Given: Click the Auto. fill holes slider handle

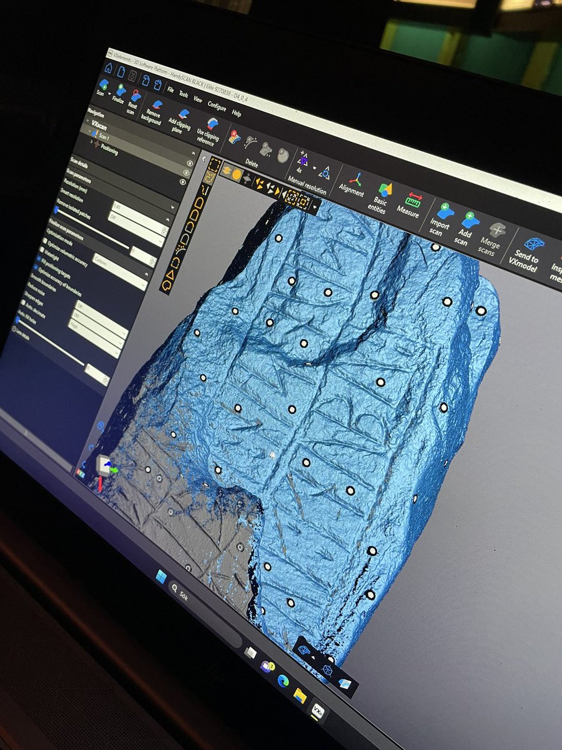Looking at the screenshot, I should (x=17, y=320).
